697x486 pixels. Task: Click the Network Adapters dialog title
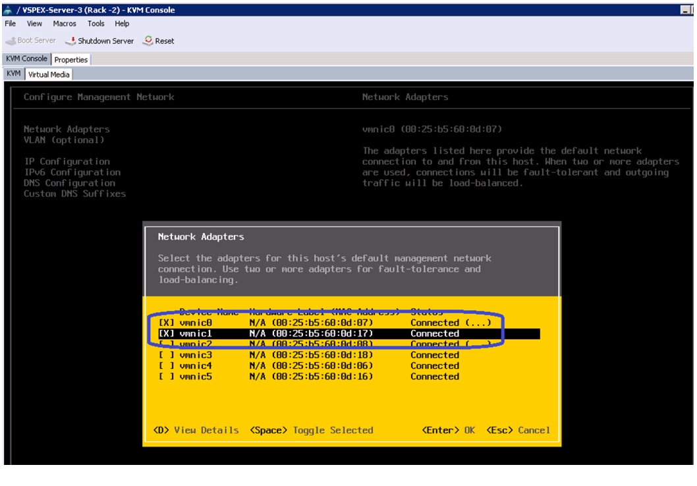[201, 237]
